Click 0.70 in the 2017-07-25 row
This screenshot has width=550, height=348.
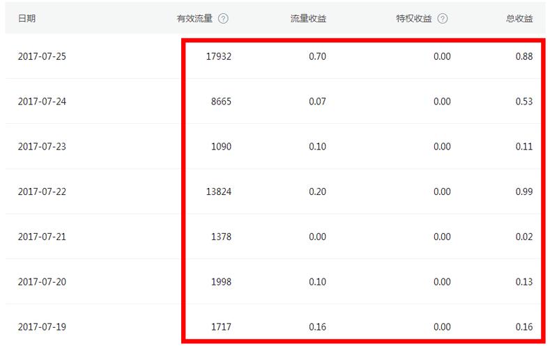(x=317, y=56)
